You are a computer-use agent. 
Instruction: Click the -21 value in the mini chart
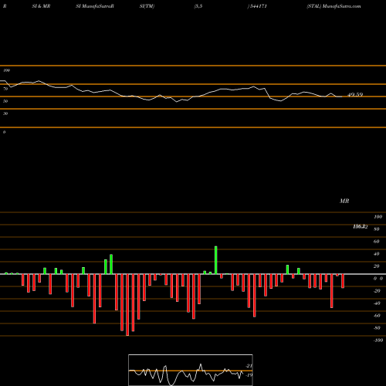point(249,366)
